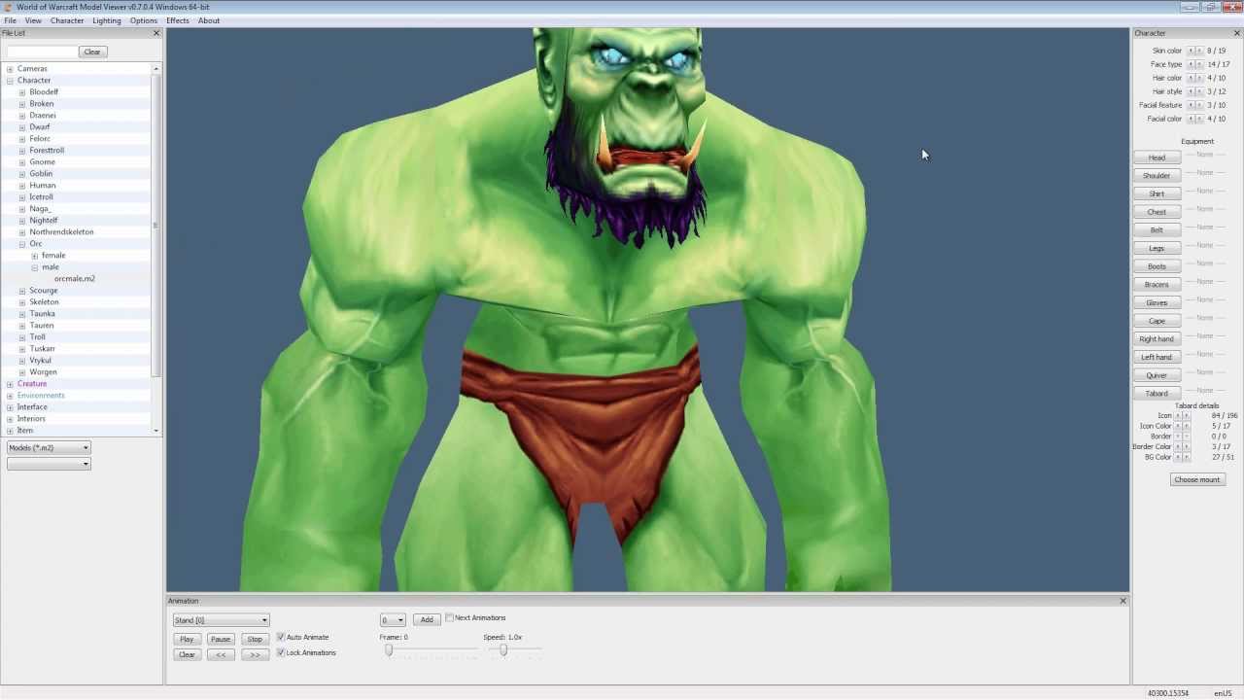Close the Character panel
The height and width of the screenshot is (700, 1244).
click(x=1236, y=33)
